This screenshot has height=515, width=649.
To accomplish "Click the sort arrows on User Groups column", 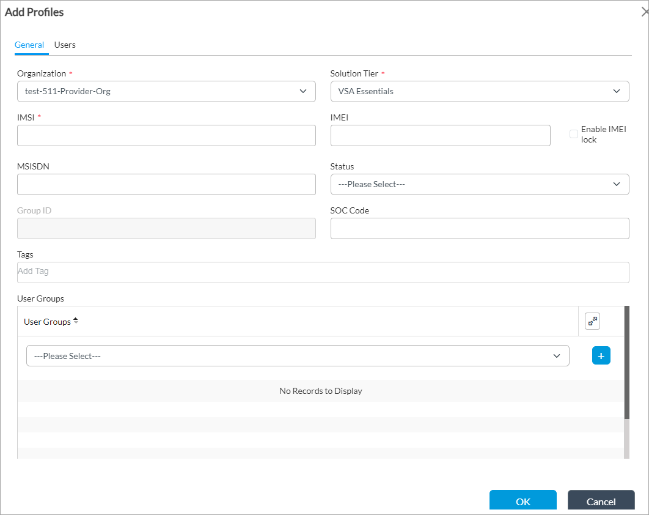I will pyautogui.click(x=75, y=319).
